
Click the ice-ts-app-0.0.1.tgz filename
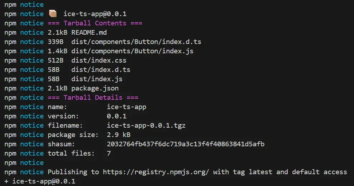click(x=146, y=126)
